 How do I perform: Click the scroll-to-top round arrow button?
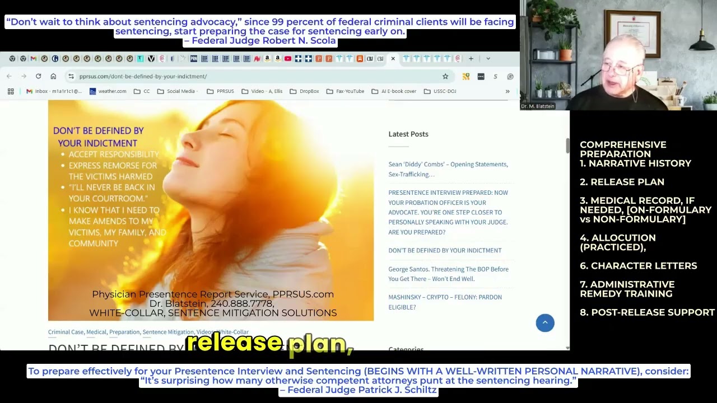pos(545,322)
